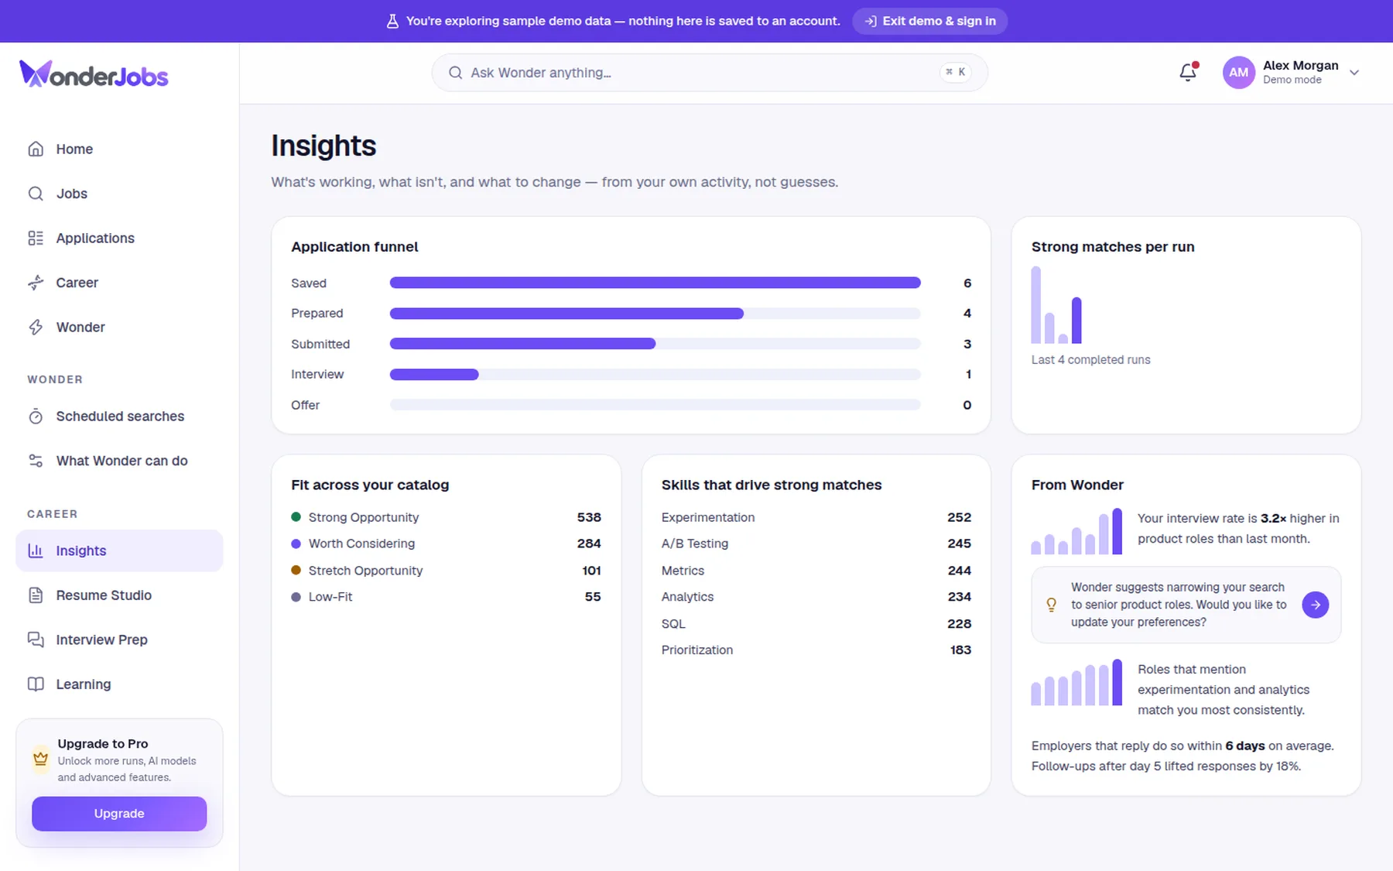Expand the Alex Morgan account menu chevron
The height and width of the screenshot is (871, 1393).
[x=1354, y=72]
